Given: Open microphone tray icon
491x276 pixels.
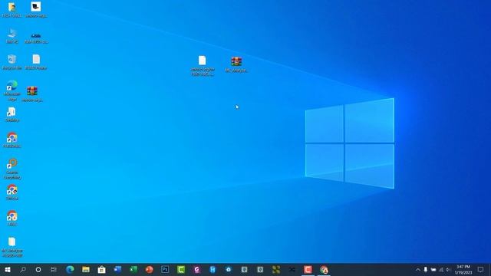Looking at the screenshot, I should [426, 269].
